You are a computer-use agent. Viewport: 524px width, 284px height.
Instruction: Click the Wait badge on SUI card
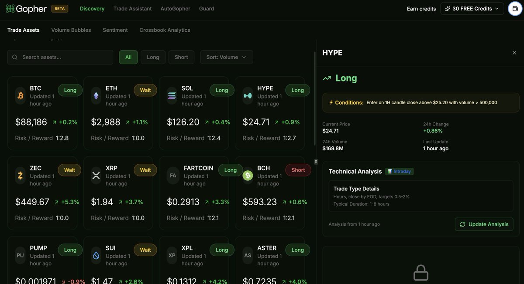click(145, 250)
